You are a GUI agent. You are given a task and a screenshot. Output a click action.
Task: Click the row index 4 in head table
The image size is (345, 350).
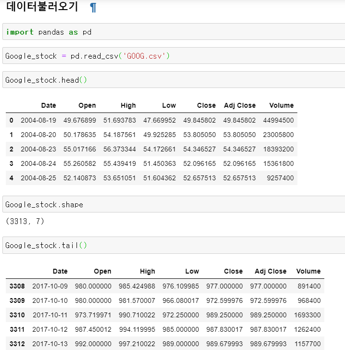click(12, 178)
